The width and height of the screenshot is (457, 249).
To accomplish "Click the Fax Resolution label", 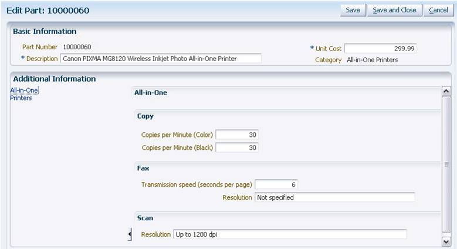I will point(237,198).
